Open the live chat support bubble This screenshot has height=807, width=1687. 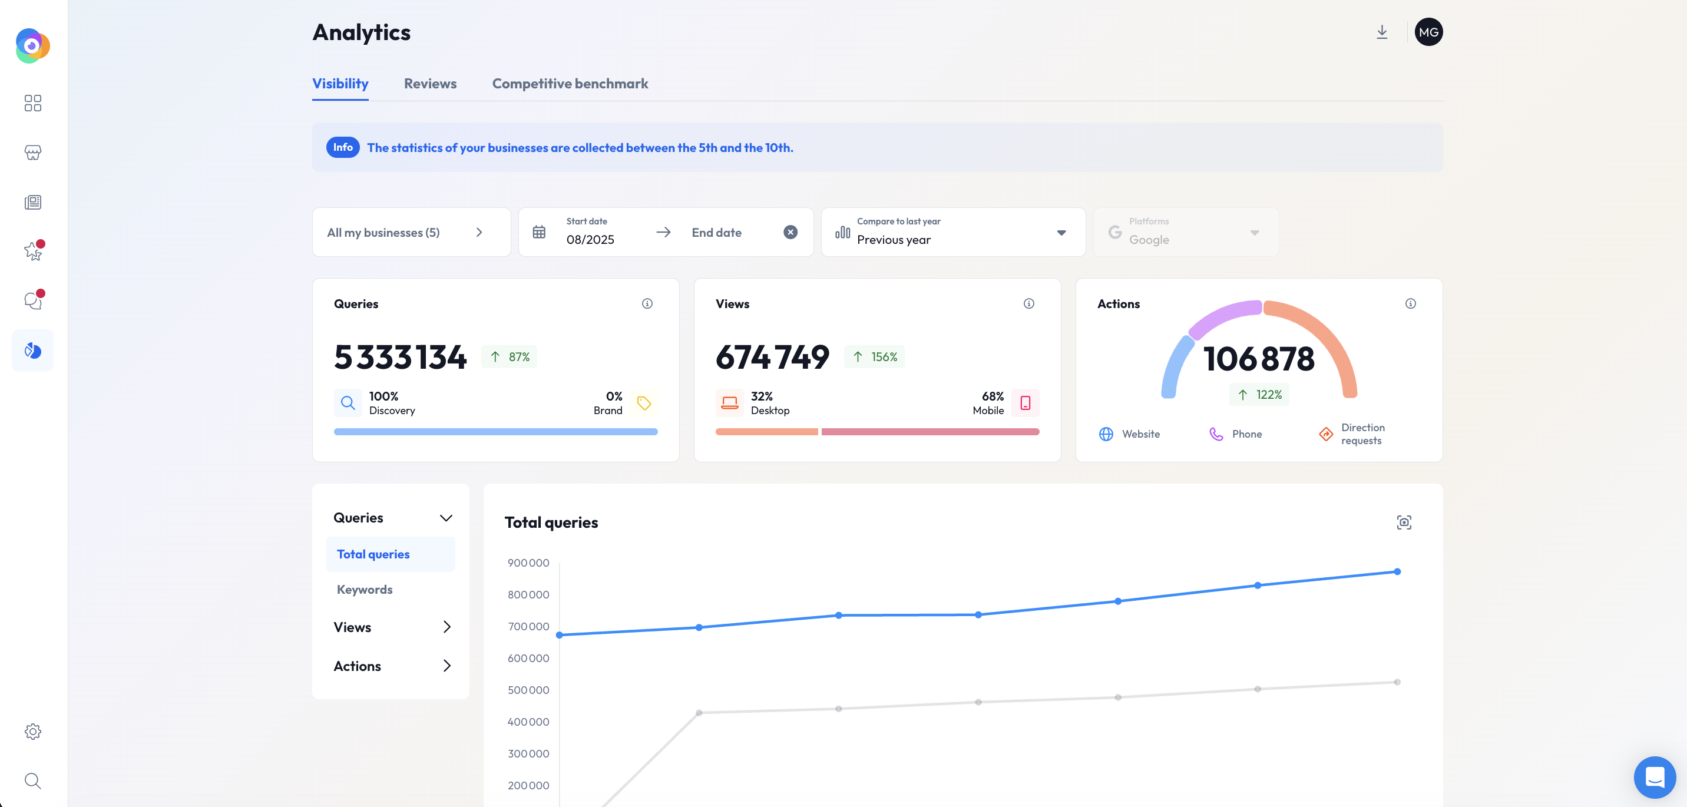pyautogui.click(x=1654, y=777)
